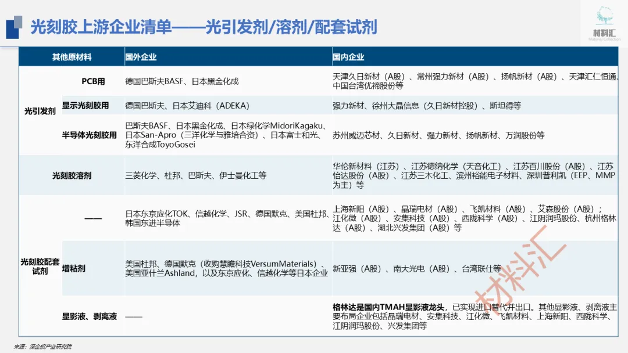Viewport: 628px width, 353px height.
Task: Click the source note 来源: 深企投产业研究院
Action: click(x=43, y=347)
